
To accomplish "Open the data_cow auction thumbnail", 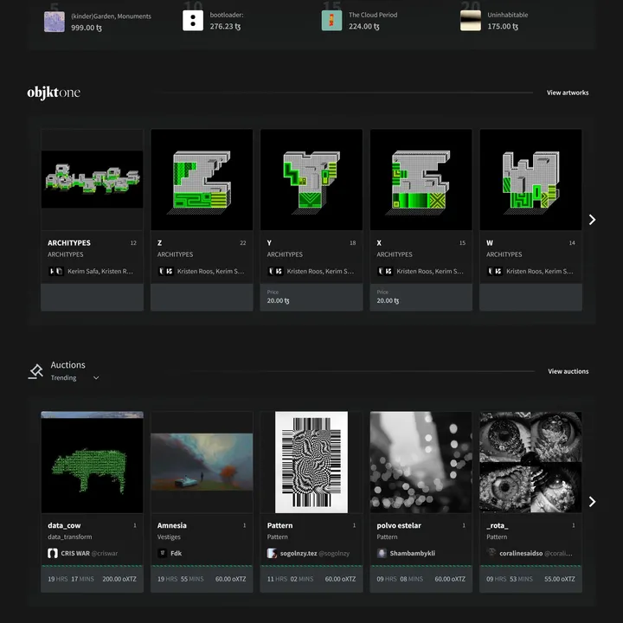I will [x=93, y=462].
